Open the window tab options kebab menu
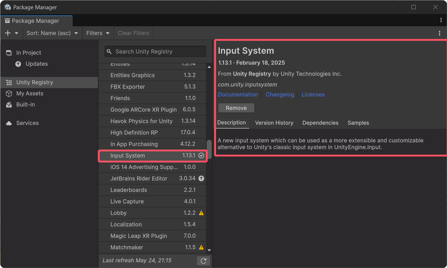Image resolution: width=447 pixels, height=268 pixels. click(x=441, y=20)
